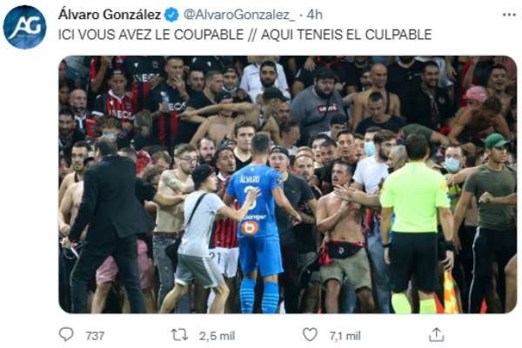Image resolution: width=522 pixels, height=348 pixels.
Task: Click the red Levi's logo on gray shirt
Action: pyautogui.click(x=328, y=109)
